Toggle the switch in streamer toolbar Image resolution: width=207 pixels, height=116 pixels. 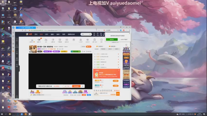pos(39,40)
